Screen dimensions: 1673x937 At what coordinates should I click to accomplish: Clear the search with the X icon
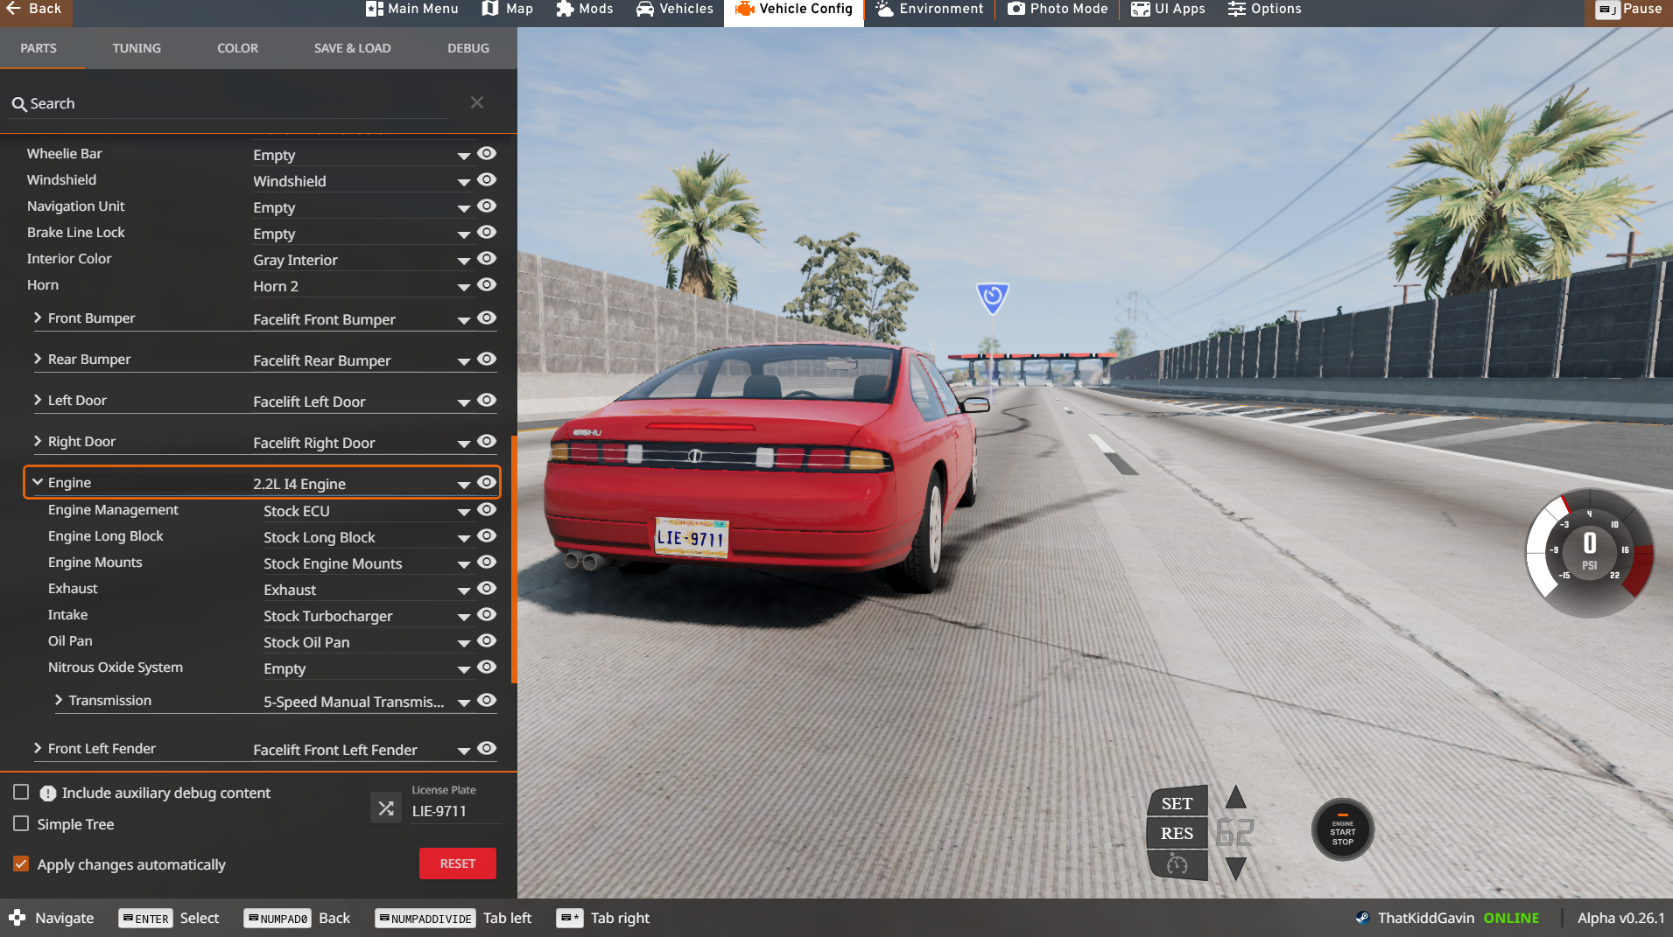pos(477,102)
